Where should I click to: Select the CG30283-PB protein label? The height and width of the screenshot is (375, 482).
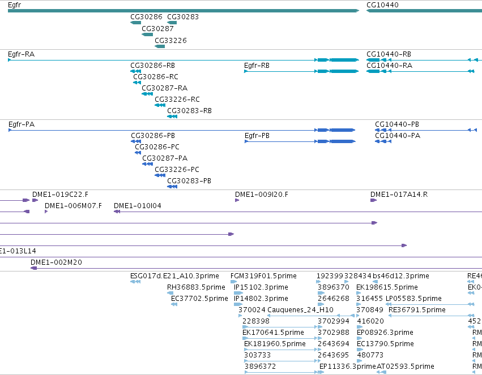pos(189,182)
